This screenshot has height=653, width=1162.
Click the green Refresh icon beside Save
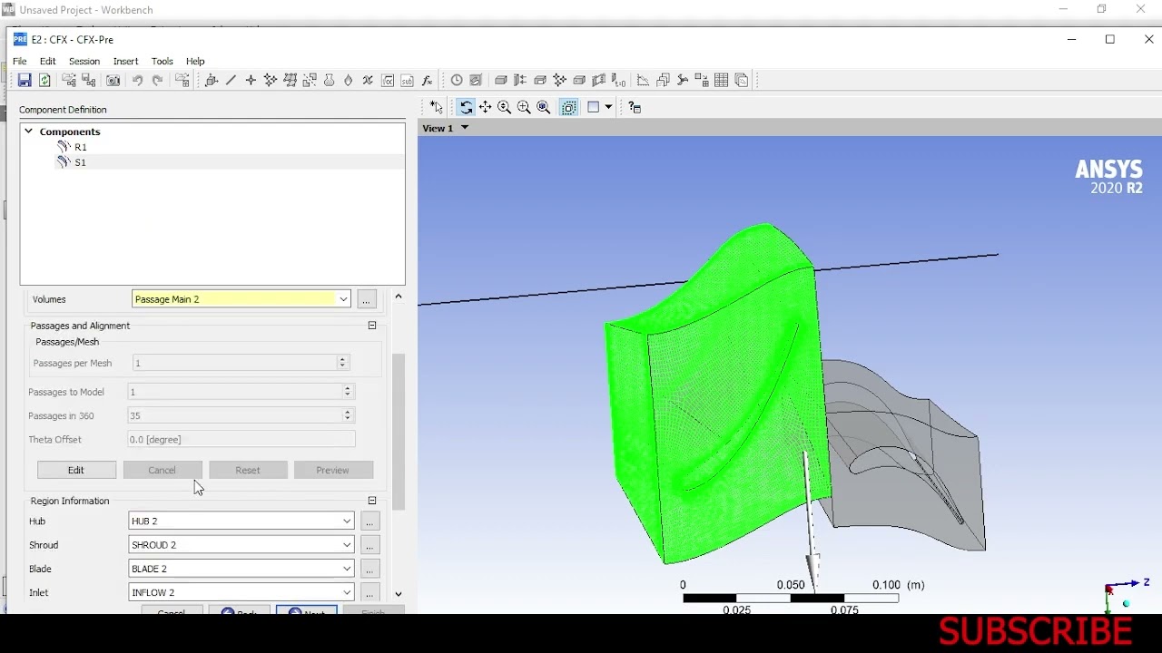coord(44,81)
